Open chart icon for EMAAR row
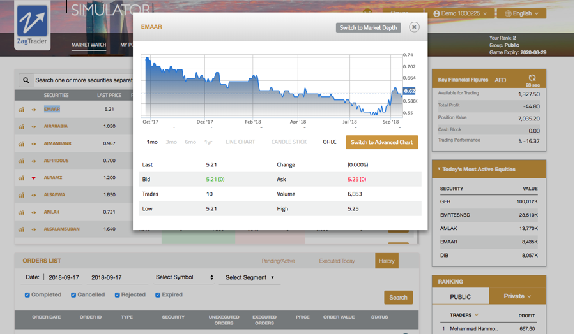The width and height of the screenshot is (575, 334). [22, 110]
